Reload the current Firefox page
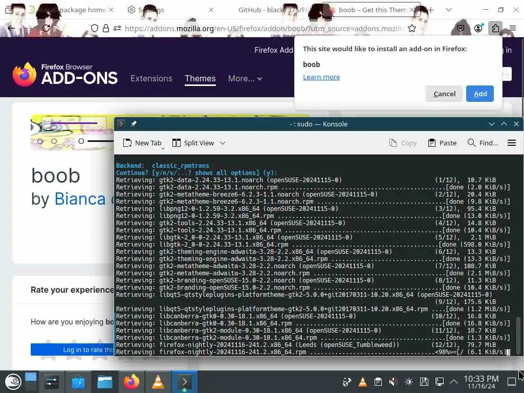524x393 pixels. 46,29
